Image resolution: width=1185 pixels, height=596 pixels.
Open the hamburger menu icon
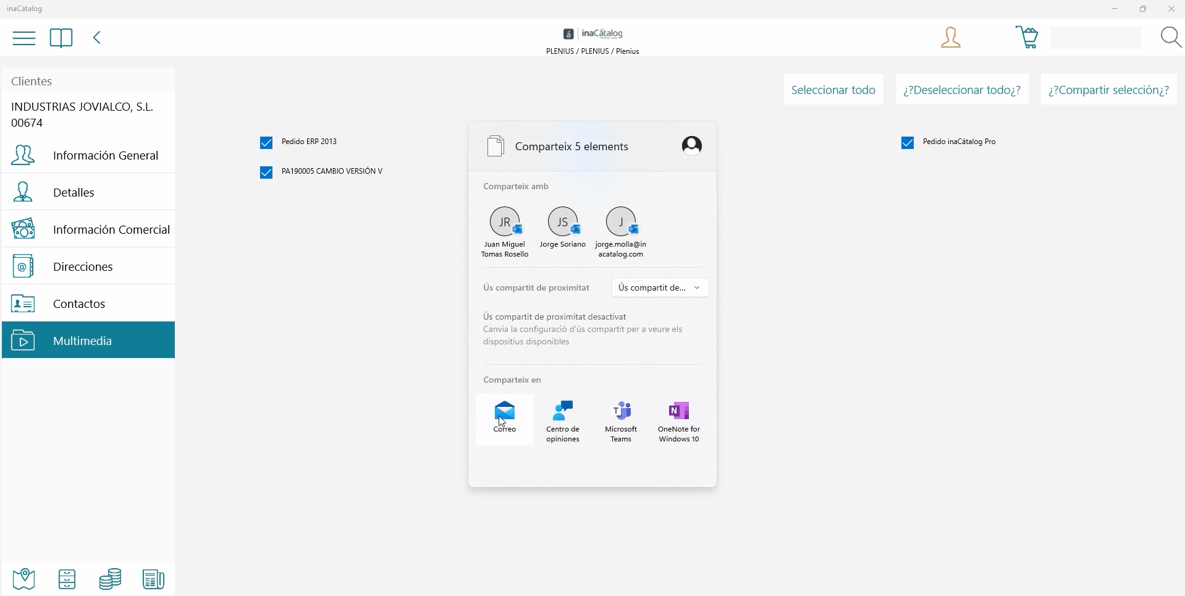point(24,38)
